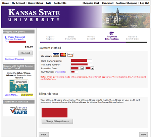Image resolution: width=151 pixels, height=137 pixels.
Task: Open My Account page
Action: pyautogui.click(x=18, y=3)
